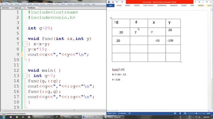This screenshot has height=119, width=213.
Task: Click the Save icon in Word's quick access toolbar
Action: point(113,2)
